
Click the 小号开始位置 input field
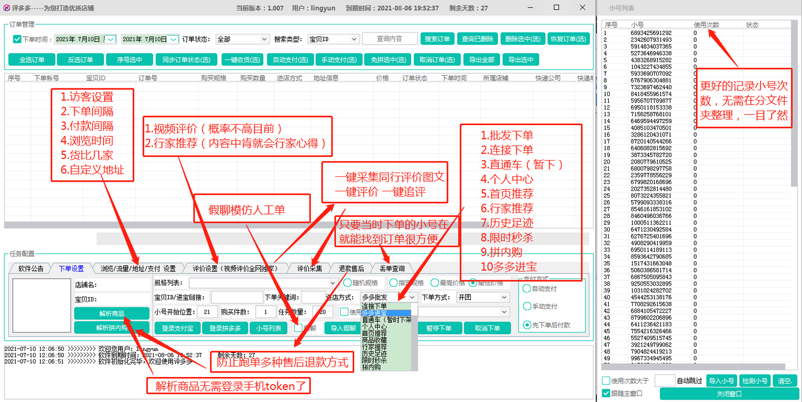[207, 312]
